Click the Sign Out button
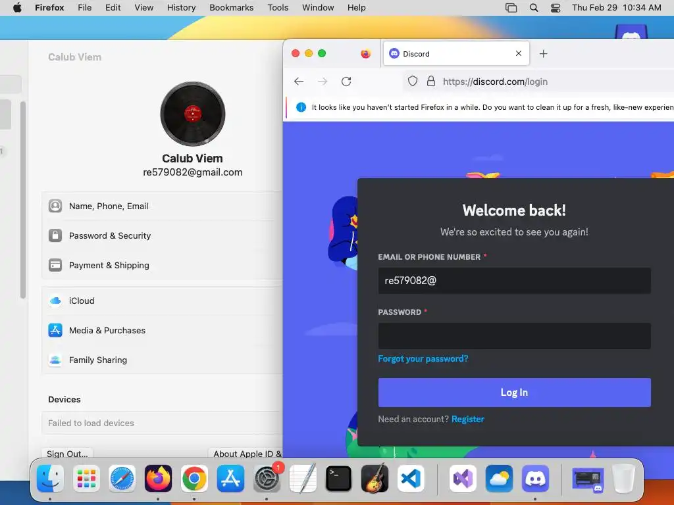Image resolution: width=674 pixels, height=505 pixels. click(x=68, y=454)
